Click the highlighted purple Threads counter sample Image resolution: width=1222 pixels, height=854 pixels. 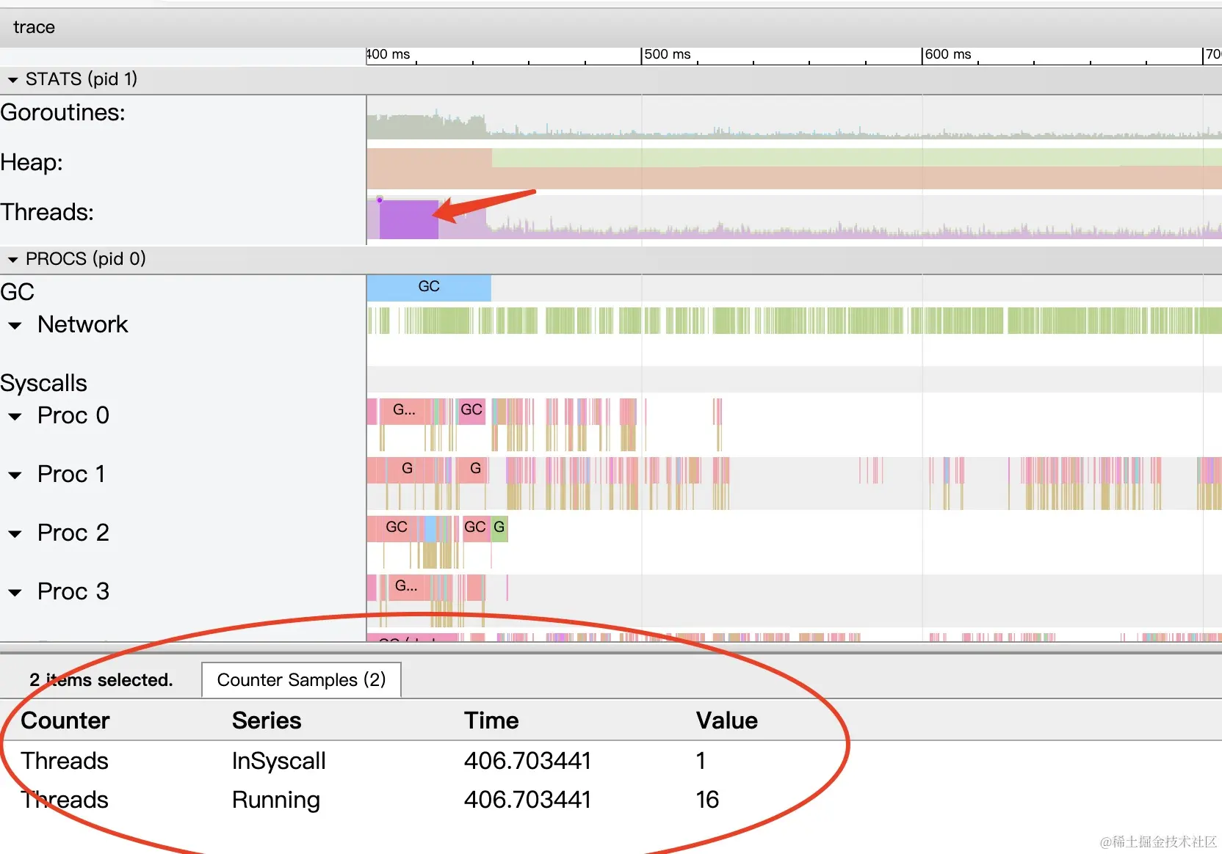tap(408, 219)
